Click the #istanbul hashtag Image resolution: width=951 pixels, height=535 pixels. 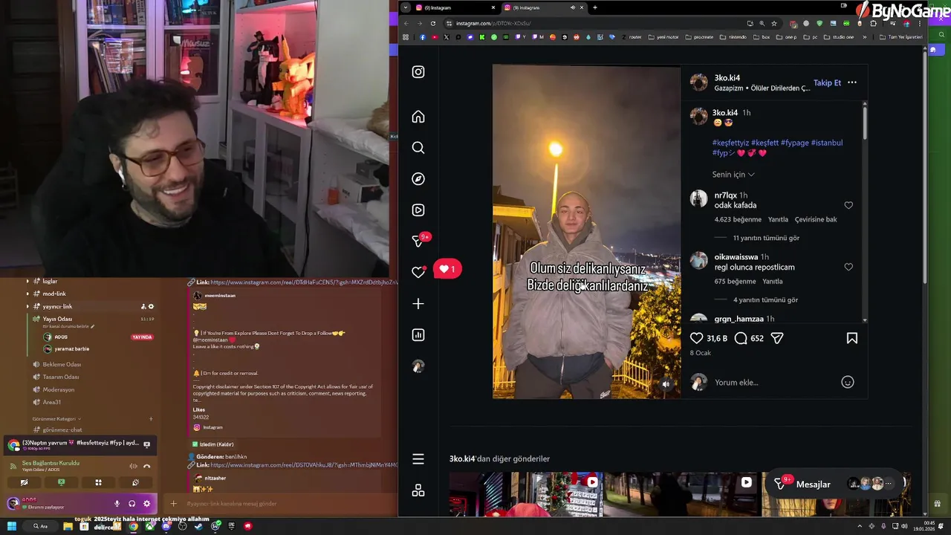tap(826, 143)
